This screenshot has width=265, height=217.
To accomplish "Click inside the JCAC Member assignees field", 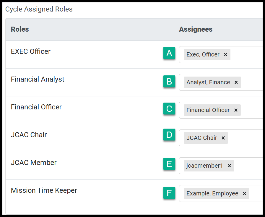I will 248,166.
